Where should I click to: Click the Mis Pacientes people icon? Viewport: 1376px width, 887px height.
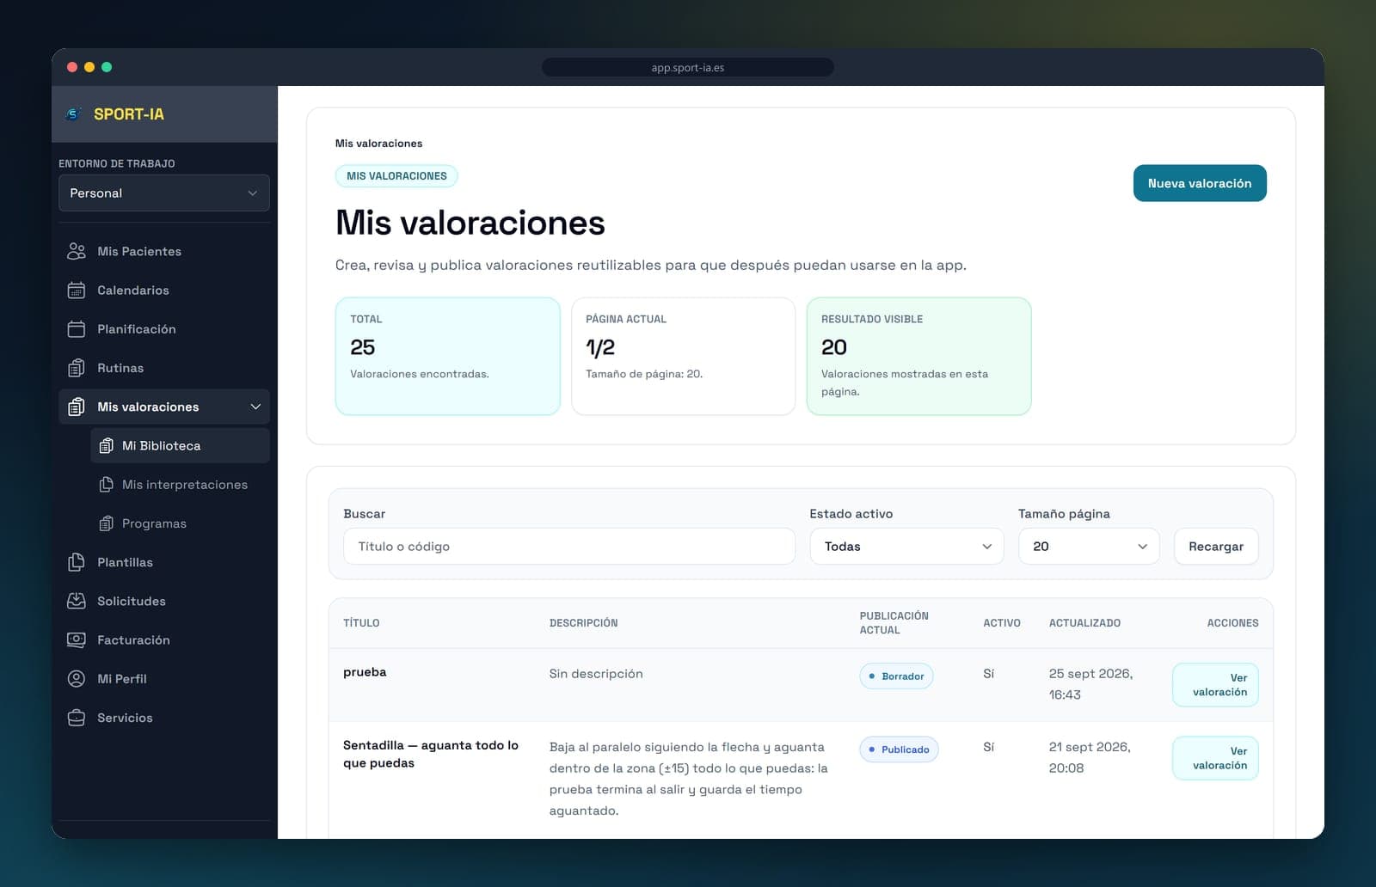click(77, 251)
